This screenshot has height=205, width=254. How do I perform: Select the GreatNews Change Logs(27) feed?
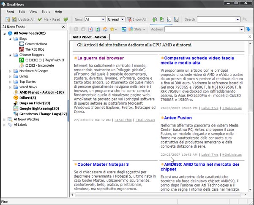[43, 114]
